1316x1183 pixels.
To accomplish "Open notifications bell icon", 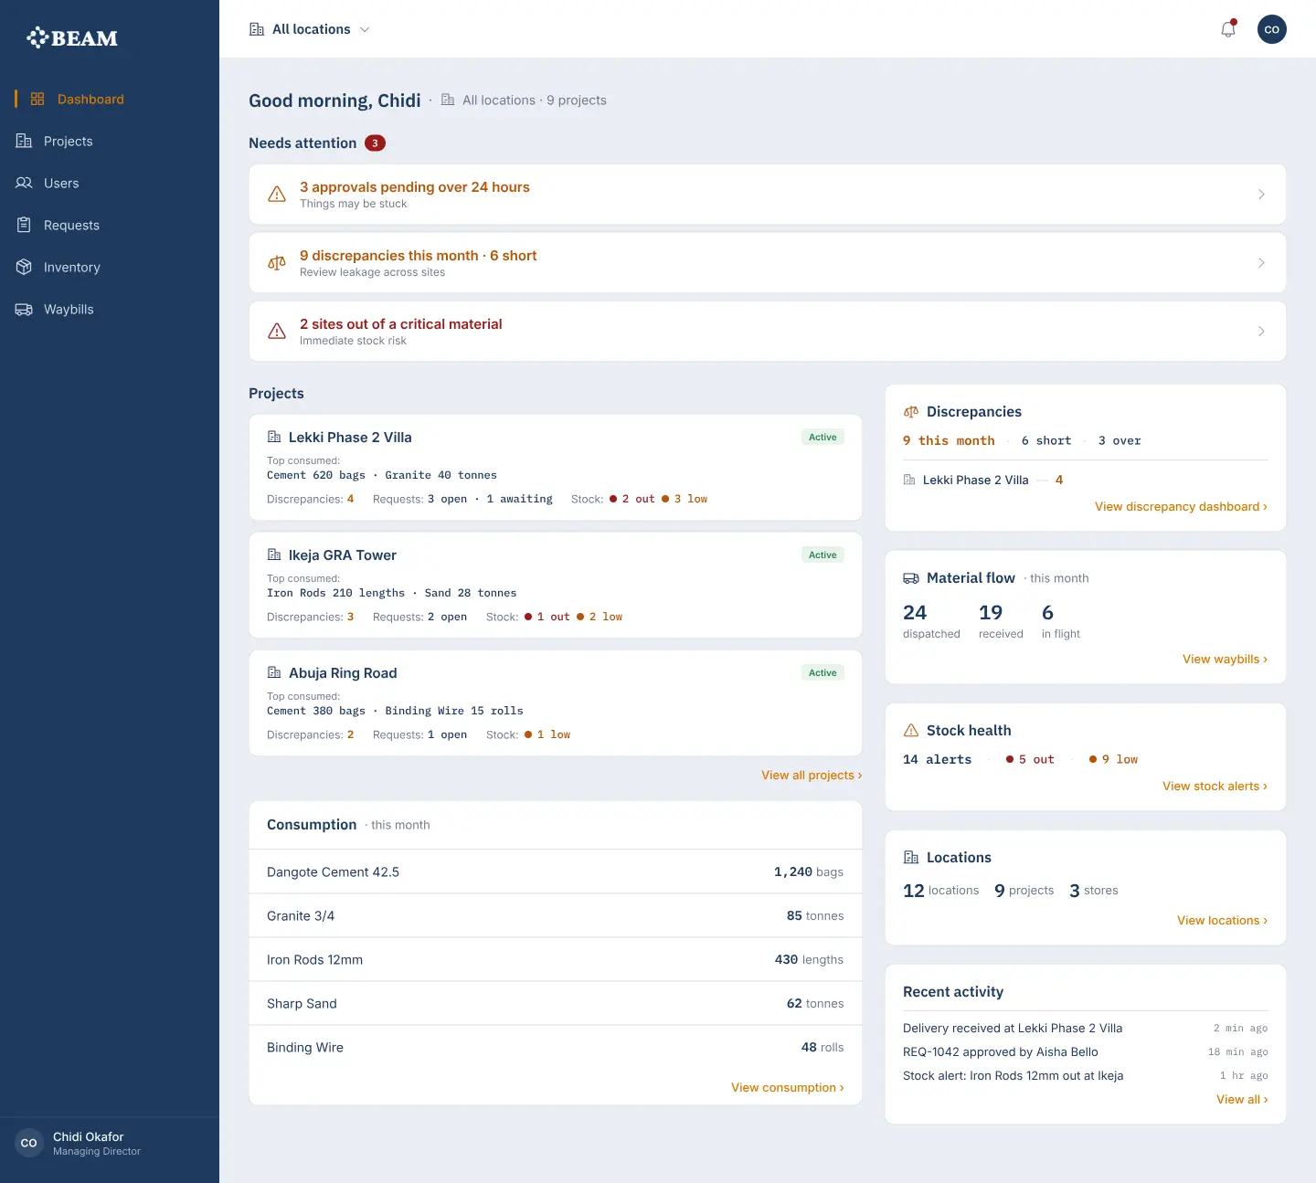I will pyautogui.click(x=1228, y=29).
